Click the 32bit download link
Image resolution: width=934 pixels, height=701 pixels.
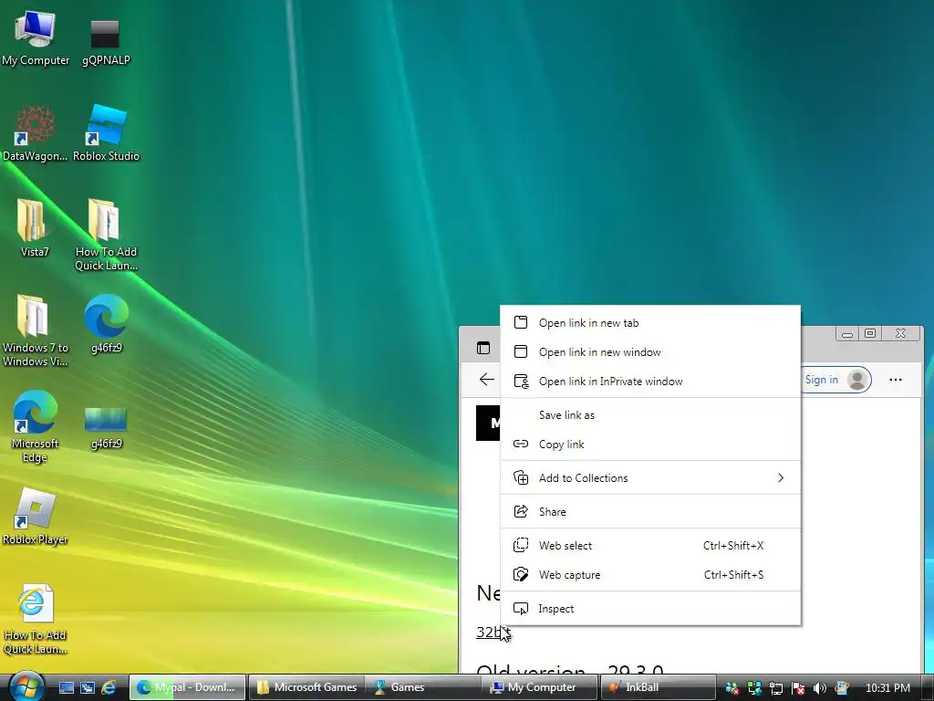(x=493, y=632)
